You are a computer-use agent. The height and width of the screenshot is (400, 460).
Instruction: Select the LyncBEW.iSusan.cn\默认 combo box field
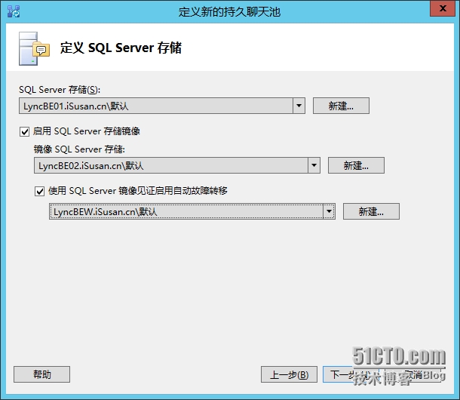192,211
